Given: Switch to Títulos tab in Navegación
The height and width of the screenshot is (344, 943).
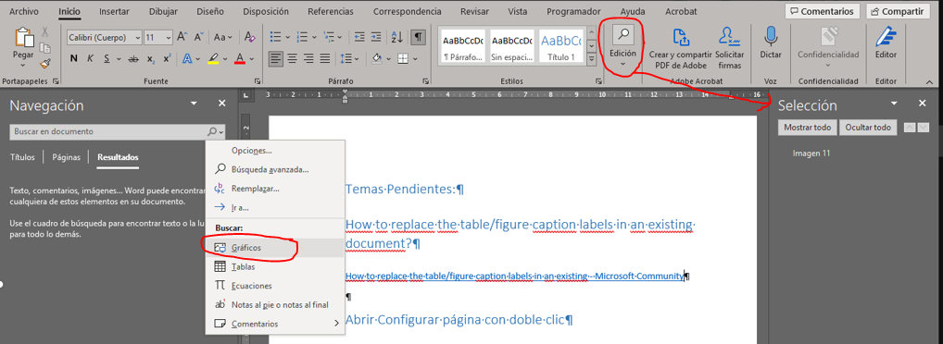Looking at the screenshot, I should 21,157.
